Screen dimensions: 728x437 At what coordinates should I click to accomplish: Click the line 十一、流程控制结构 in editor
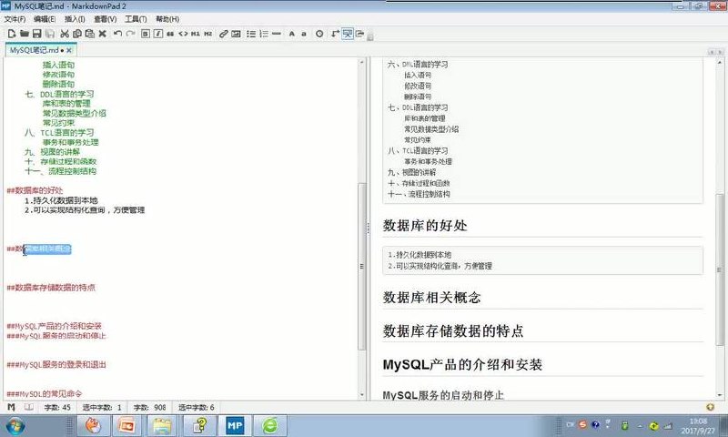(60, 171)
